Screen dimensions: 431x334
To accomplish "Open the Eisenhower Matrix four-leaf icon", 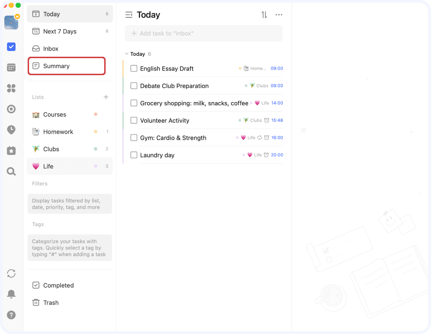I will [11, 88].
